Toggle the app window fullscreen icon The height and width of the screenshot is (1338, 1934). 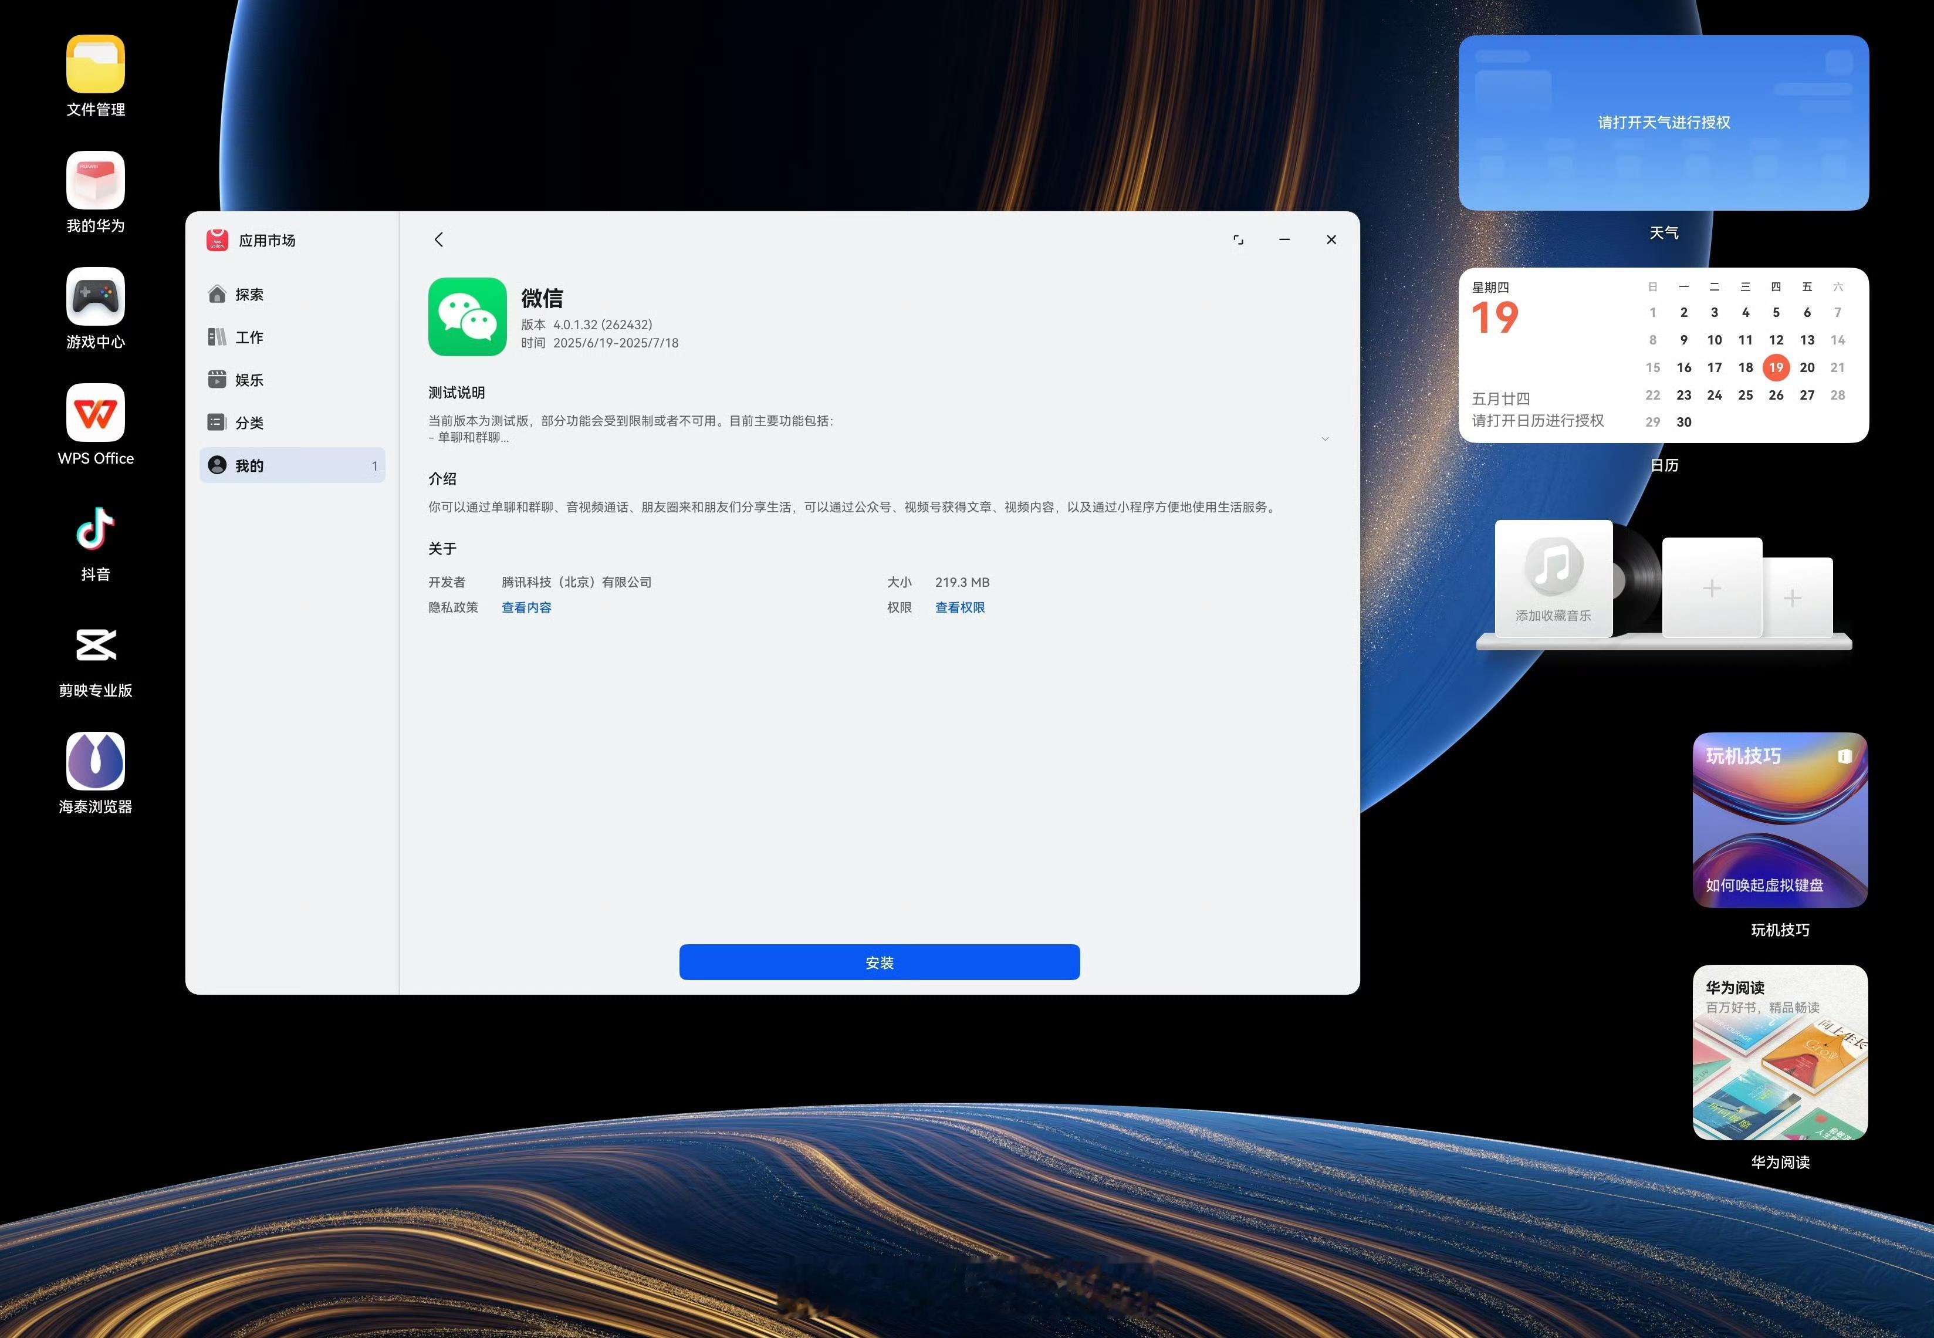point(1238,240)
